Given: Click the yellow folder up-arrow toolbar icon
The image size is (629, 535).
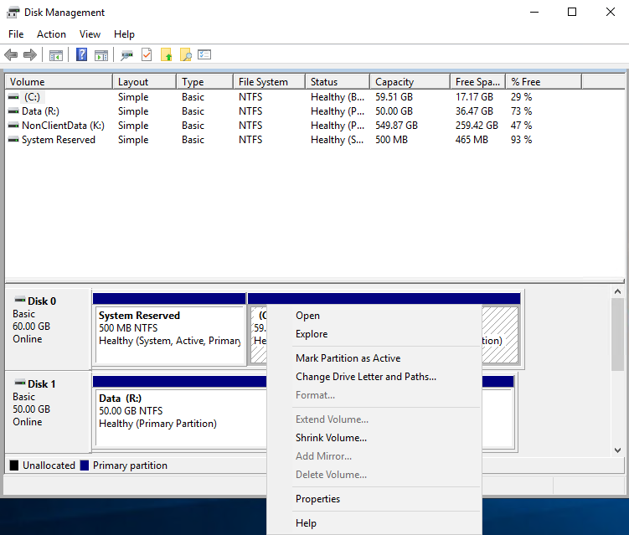Looking at the screenshot, I should pos(166,54).
